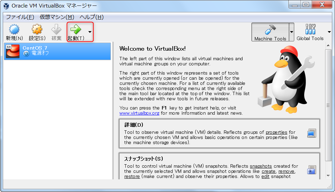Click the VirtualBox title bar app icon
This screenshot has height=192, width=335.
click(6, 6)
